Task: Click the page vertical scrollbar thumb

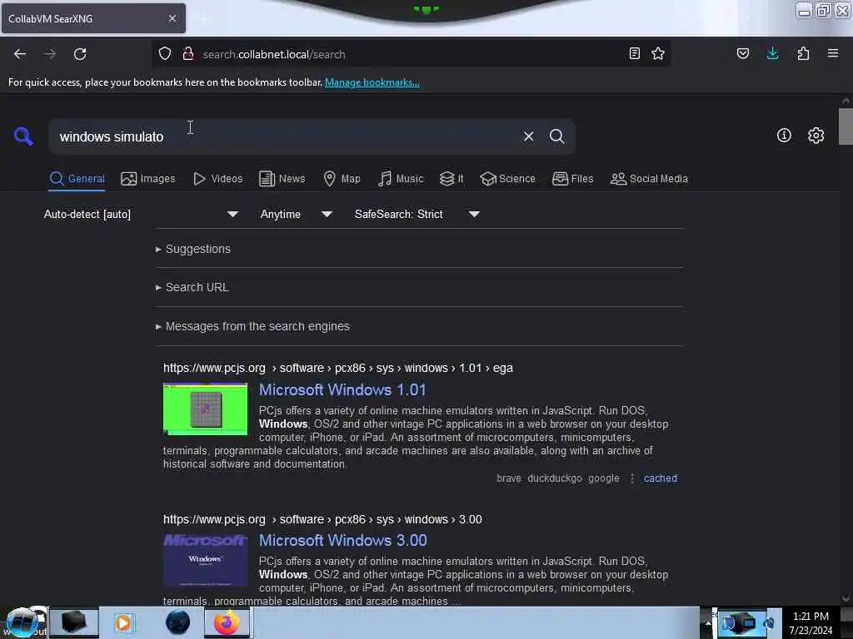Action: (846, 126)
